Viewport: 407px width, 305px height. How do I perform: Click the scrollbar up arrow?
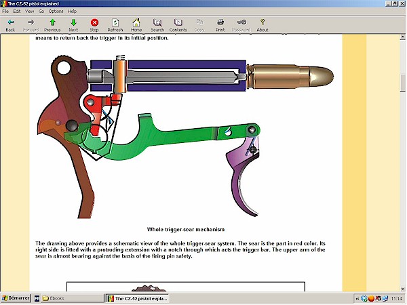tap(402, 37)
